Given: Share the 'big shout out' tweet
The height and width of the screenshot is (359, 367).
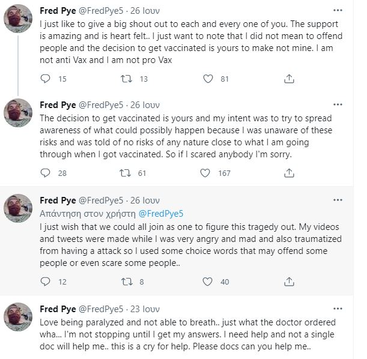Looking at the screenshot, I should point(288,79).
